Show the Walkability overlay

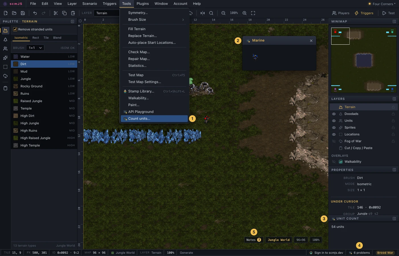(334, 162)
